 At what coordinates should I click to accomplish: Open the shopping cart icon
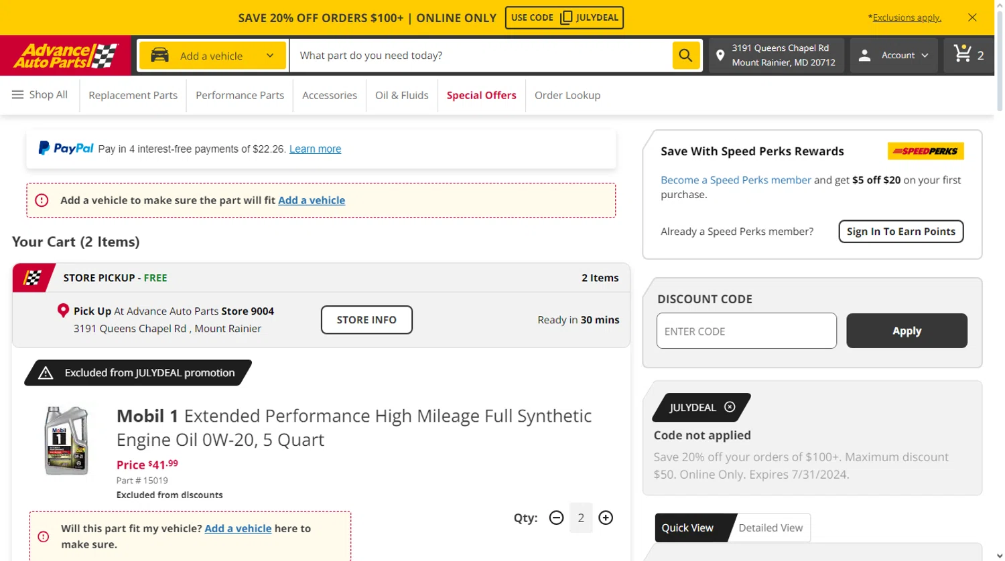(963, 54)
